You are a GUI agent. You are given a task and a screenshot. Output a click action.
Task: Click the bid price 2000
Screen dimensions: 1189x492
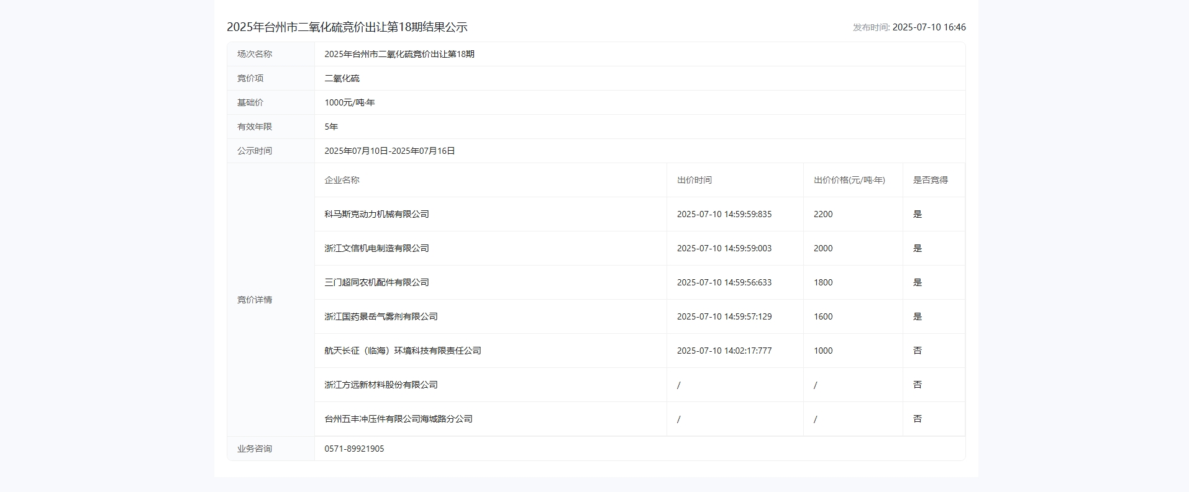click(823, 248)
